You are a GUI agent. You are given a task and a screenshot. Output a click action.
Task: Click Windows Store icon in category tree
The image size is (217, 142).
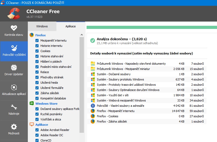click(x=32, y=103)
